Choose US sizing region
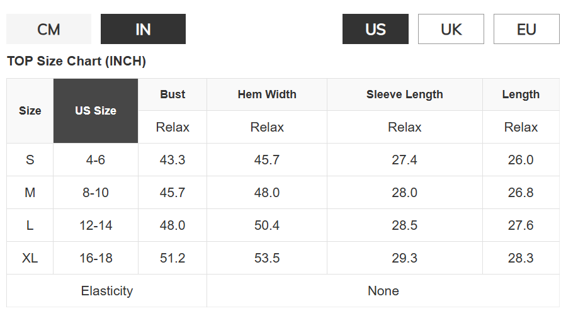This screenshot has width=578, height=323. coord(375,29)
